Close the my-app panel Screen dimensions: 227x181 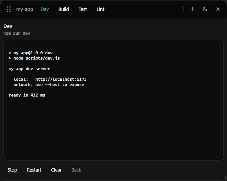(218, 9)
